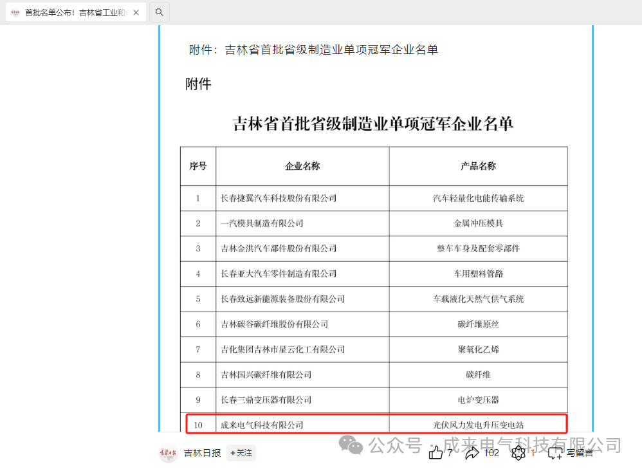Click the bold table title heading
The image size is (642, 471).
click(373, 124)
